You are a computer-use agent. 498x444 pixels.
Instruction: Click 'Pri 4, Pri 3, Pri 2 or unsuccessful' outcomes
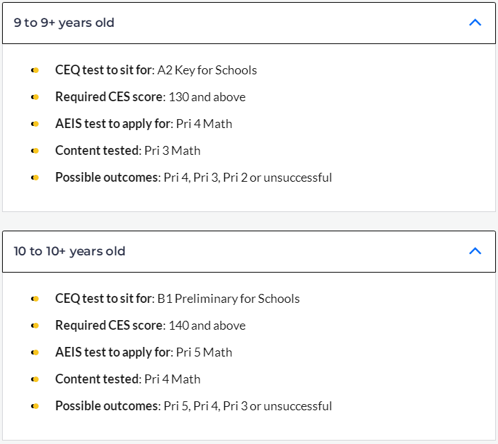pos(248,178)
